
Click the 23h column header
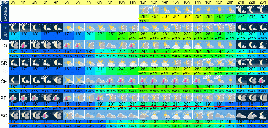tap(263, 2)
